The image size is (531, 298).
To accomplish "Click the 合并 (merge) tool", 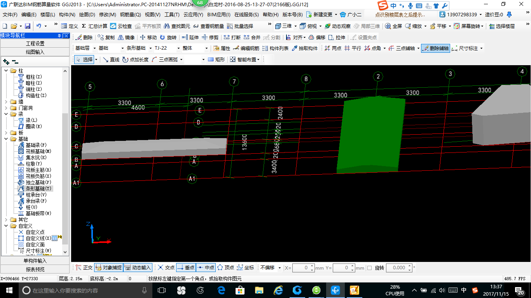I will tap(252, 38).
